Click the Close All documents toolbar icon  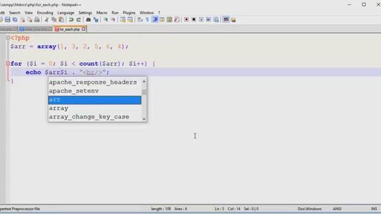(x=30, y=20)
